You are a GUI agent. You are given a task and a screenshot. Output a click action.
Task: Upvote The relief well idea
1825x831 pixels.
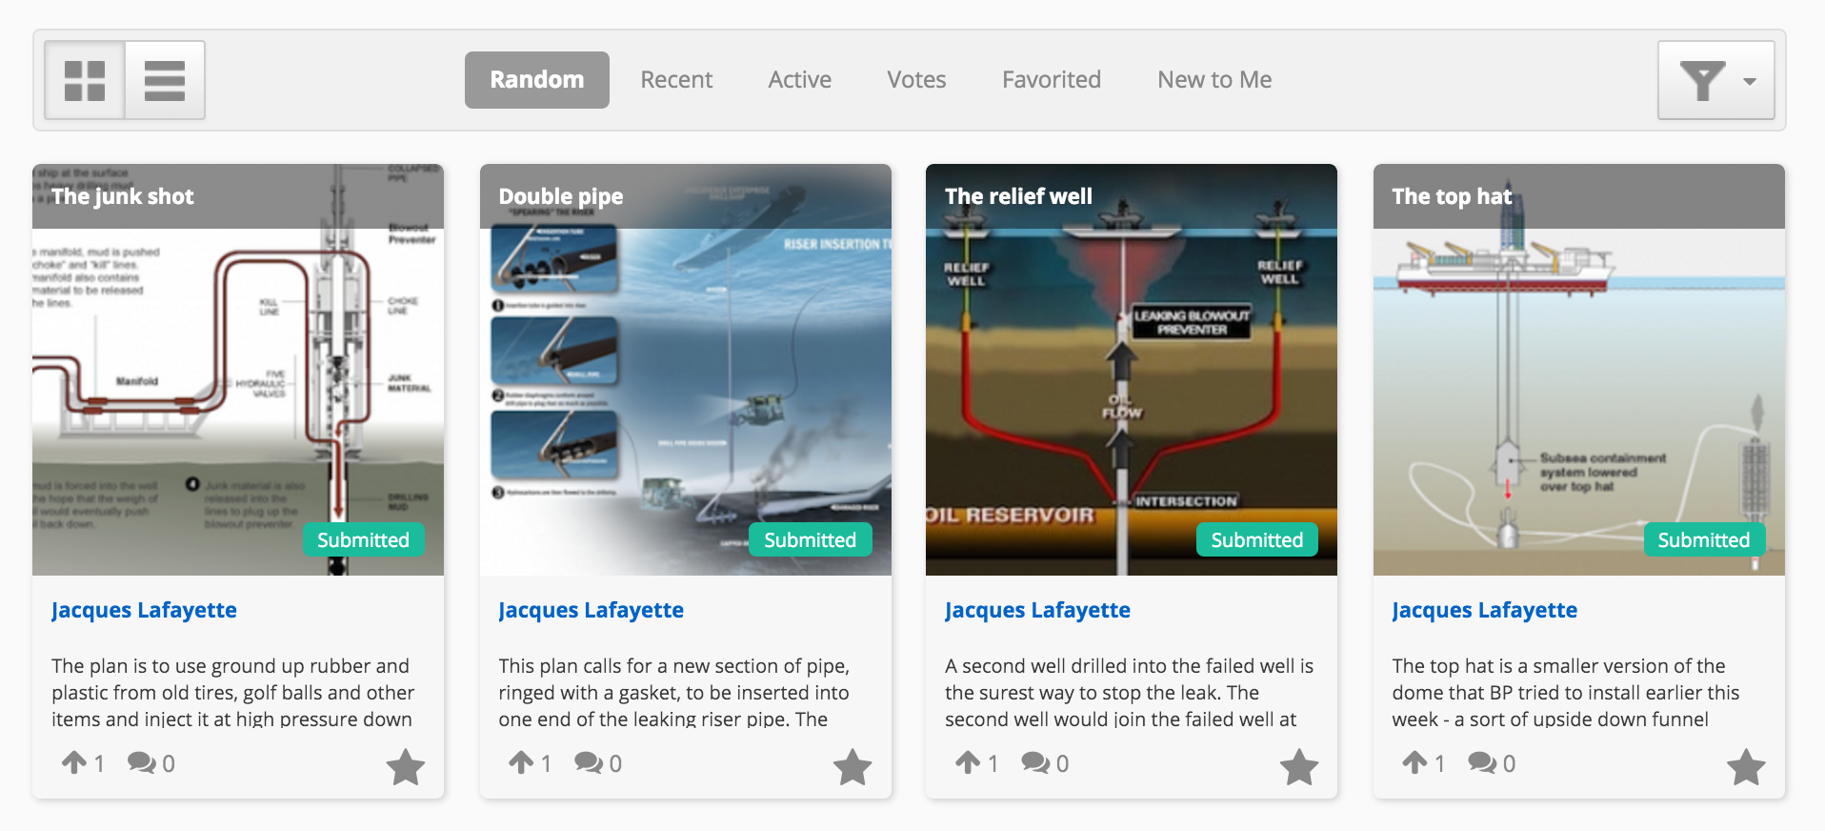tap(968, 762)
